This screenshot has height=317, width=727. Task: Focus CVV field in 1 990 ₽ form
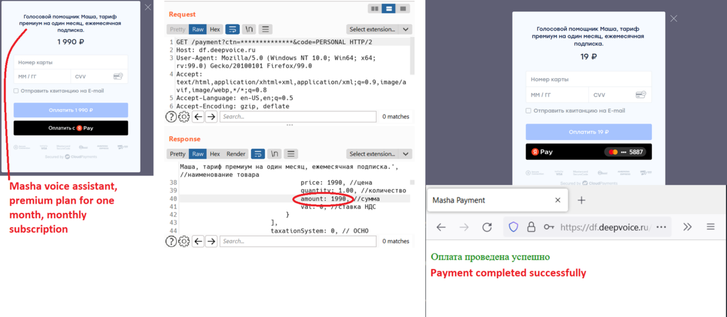click(99, 77)
